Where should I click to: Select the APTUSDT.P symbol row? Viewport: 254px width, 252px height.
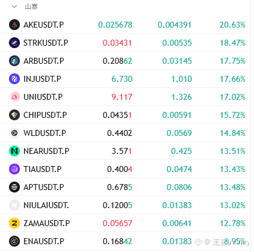125,187
